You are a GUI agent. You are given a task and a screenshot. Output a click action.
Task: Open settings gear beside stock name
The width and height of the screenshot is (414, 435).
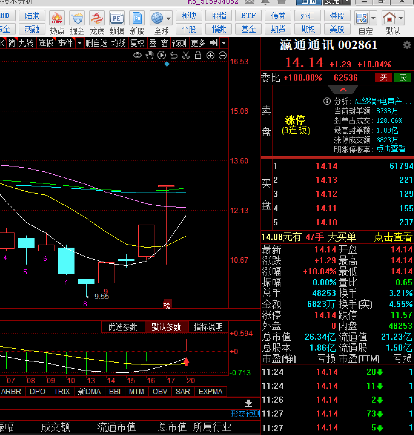(407, 45)
